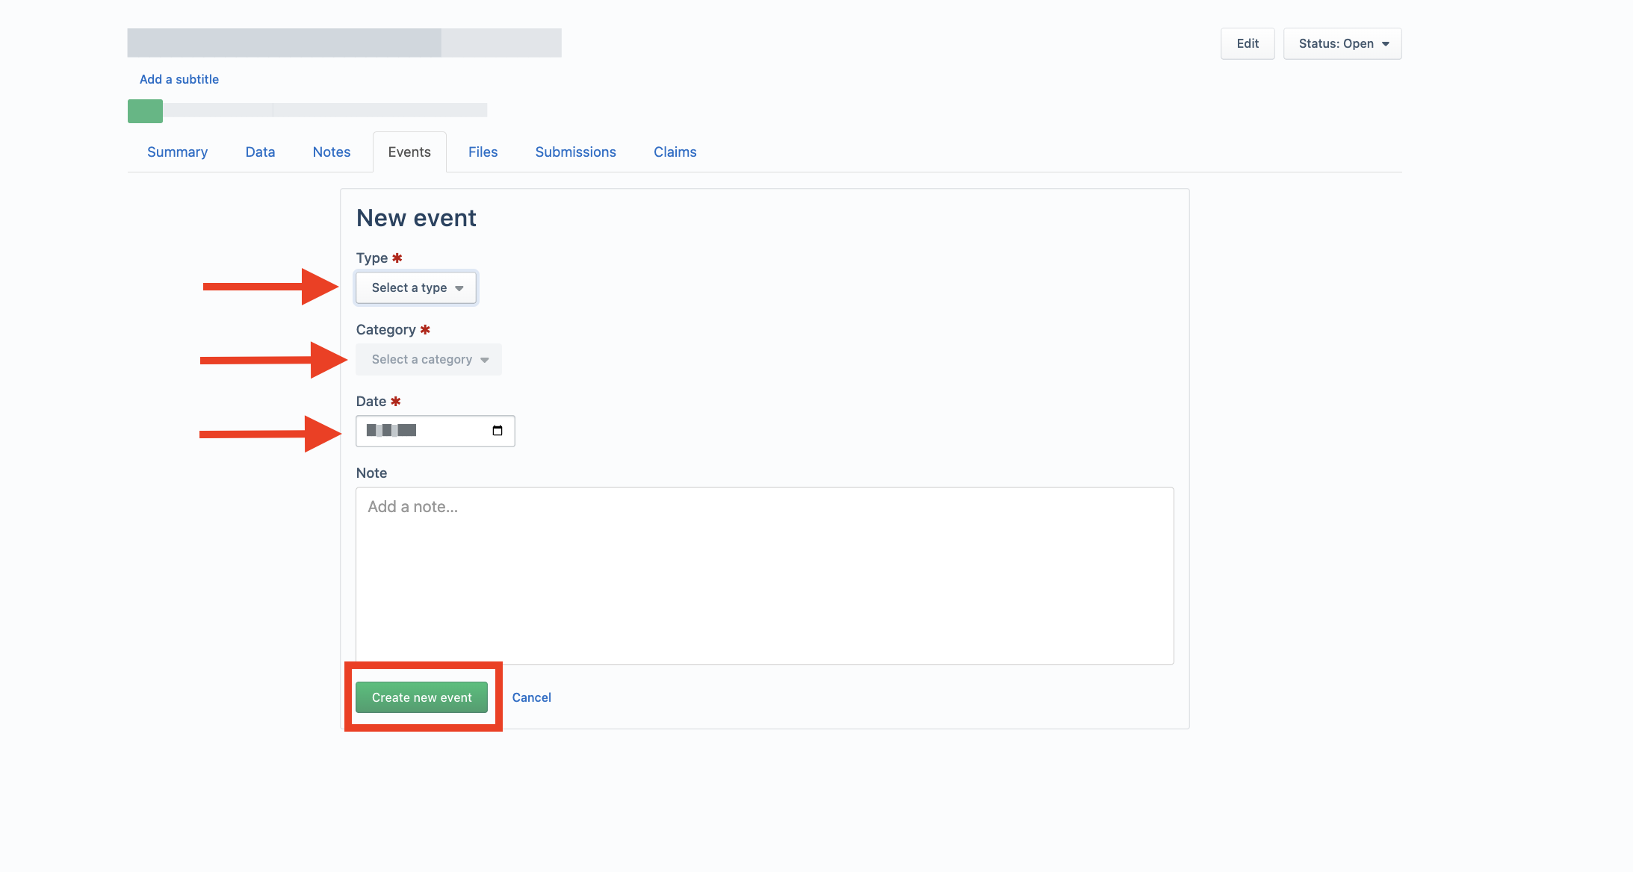The width and height of the screenshot is (1633, 872).
Task: Switch to the Claims tab
Action: coord(675,152)
